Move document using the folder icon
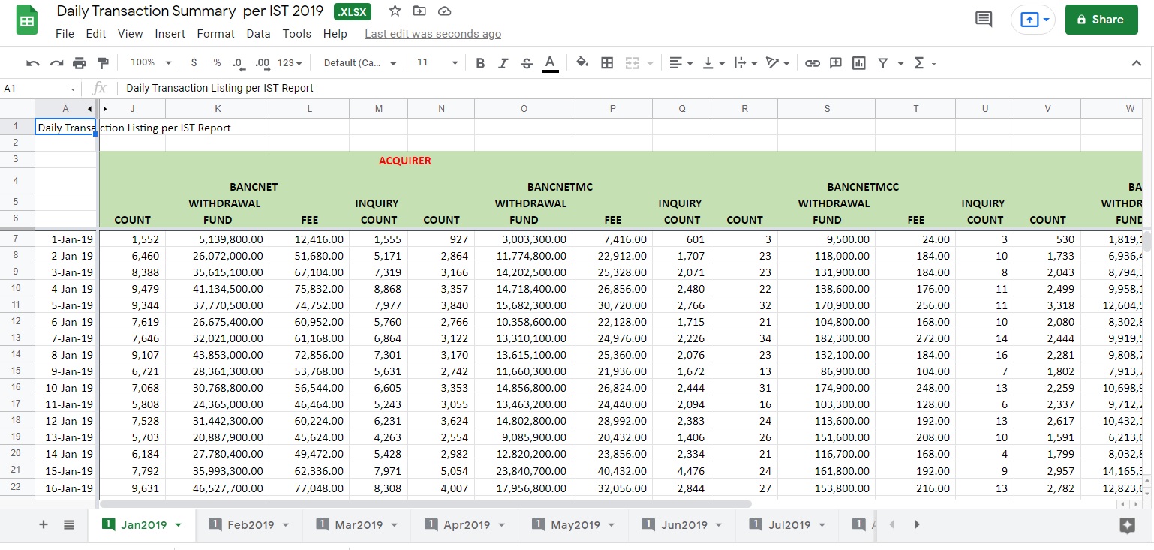1154x550 pixels. pos(419,11)
